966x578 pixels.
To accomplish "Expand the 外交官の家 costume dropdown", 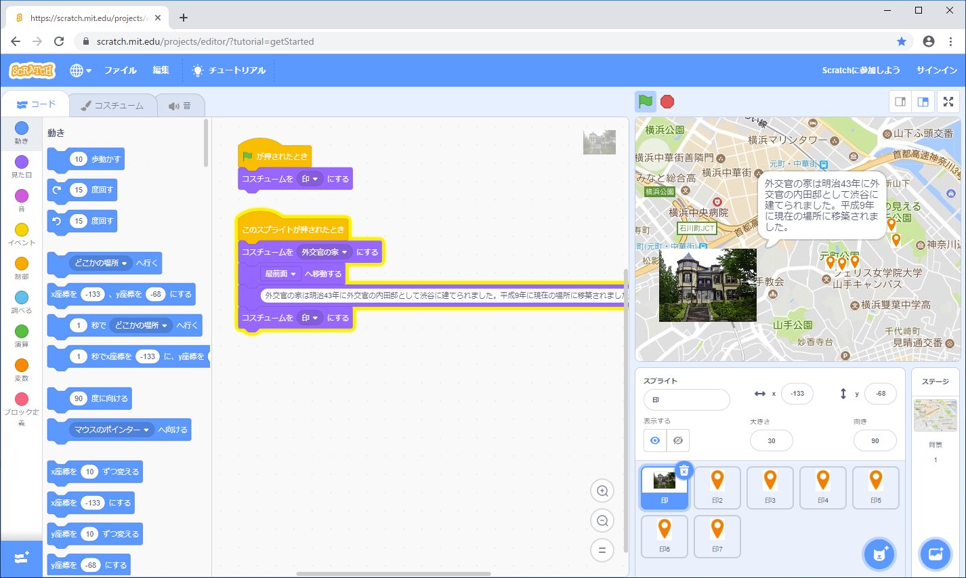I will pyautogui.click(x=324, y=252).
